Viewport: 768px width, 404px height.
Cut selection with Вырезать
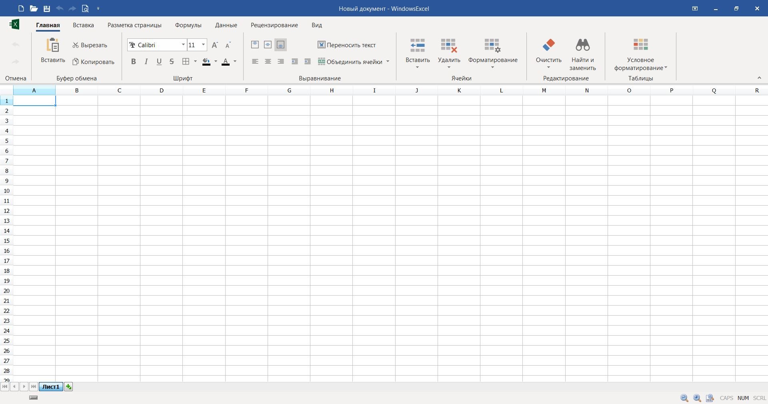[x=90, y=45]
